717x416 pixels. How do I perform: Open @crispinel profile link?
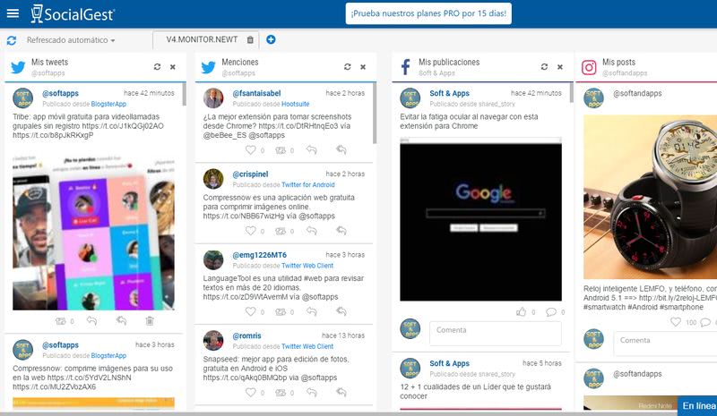[250, 174]
